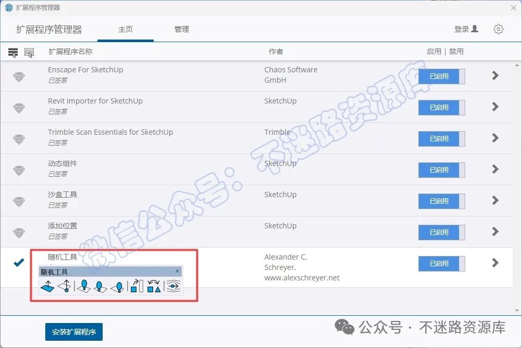Click the select-all list icon in the header
The image size is (522, 348).
click(x=13, y=52)
